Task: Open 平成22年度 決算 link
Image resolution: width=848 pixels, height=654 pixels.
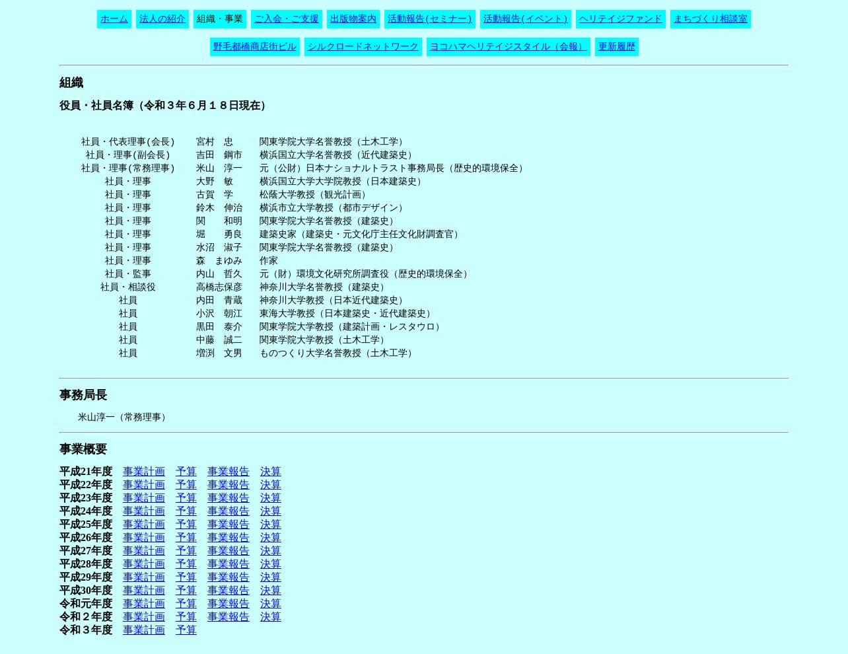Action: [271, 485]
